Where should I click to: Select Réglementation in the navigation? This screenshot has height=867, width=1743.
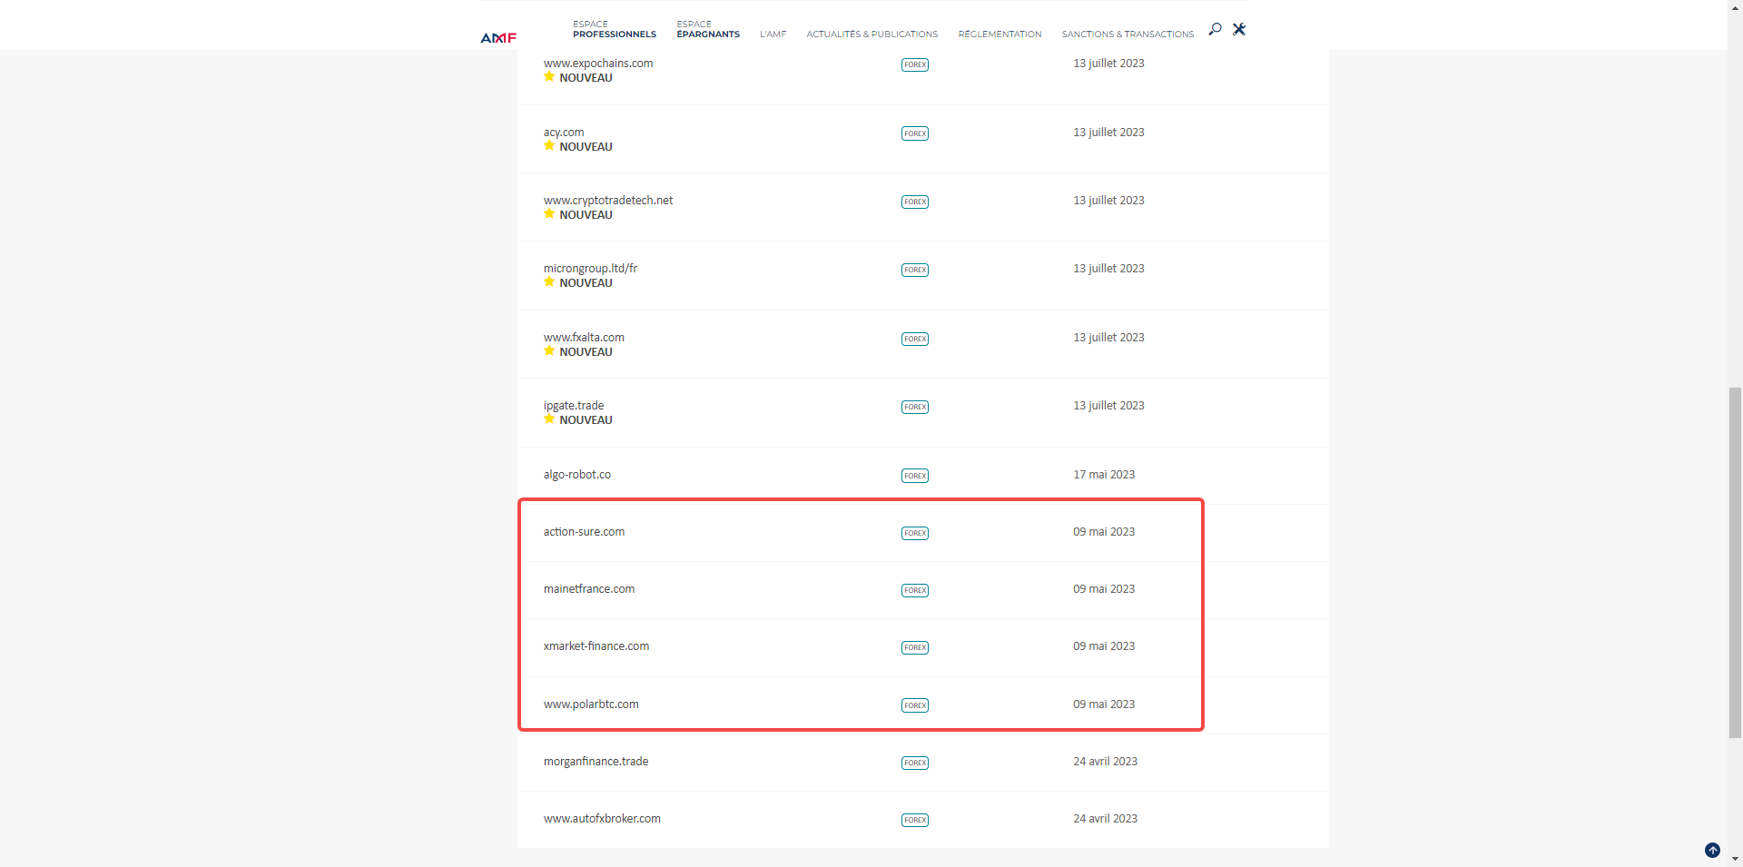pyautogui.click(x=1000, y=34)
